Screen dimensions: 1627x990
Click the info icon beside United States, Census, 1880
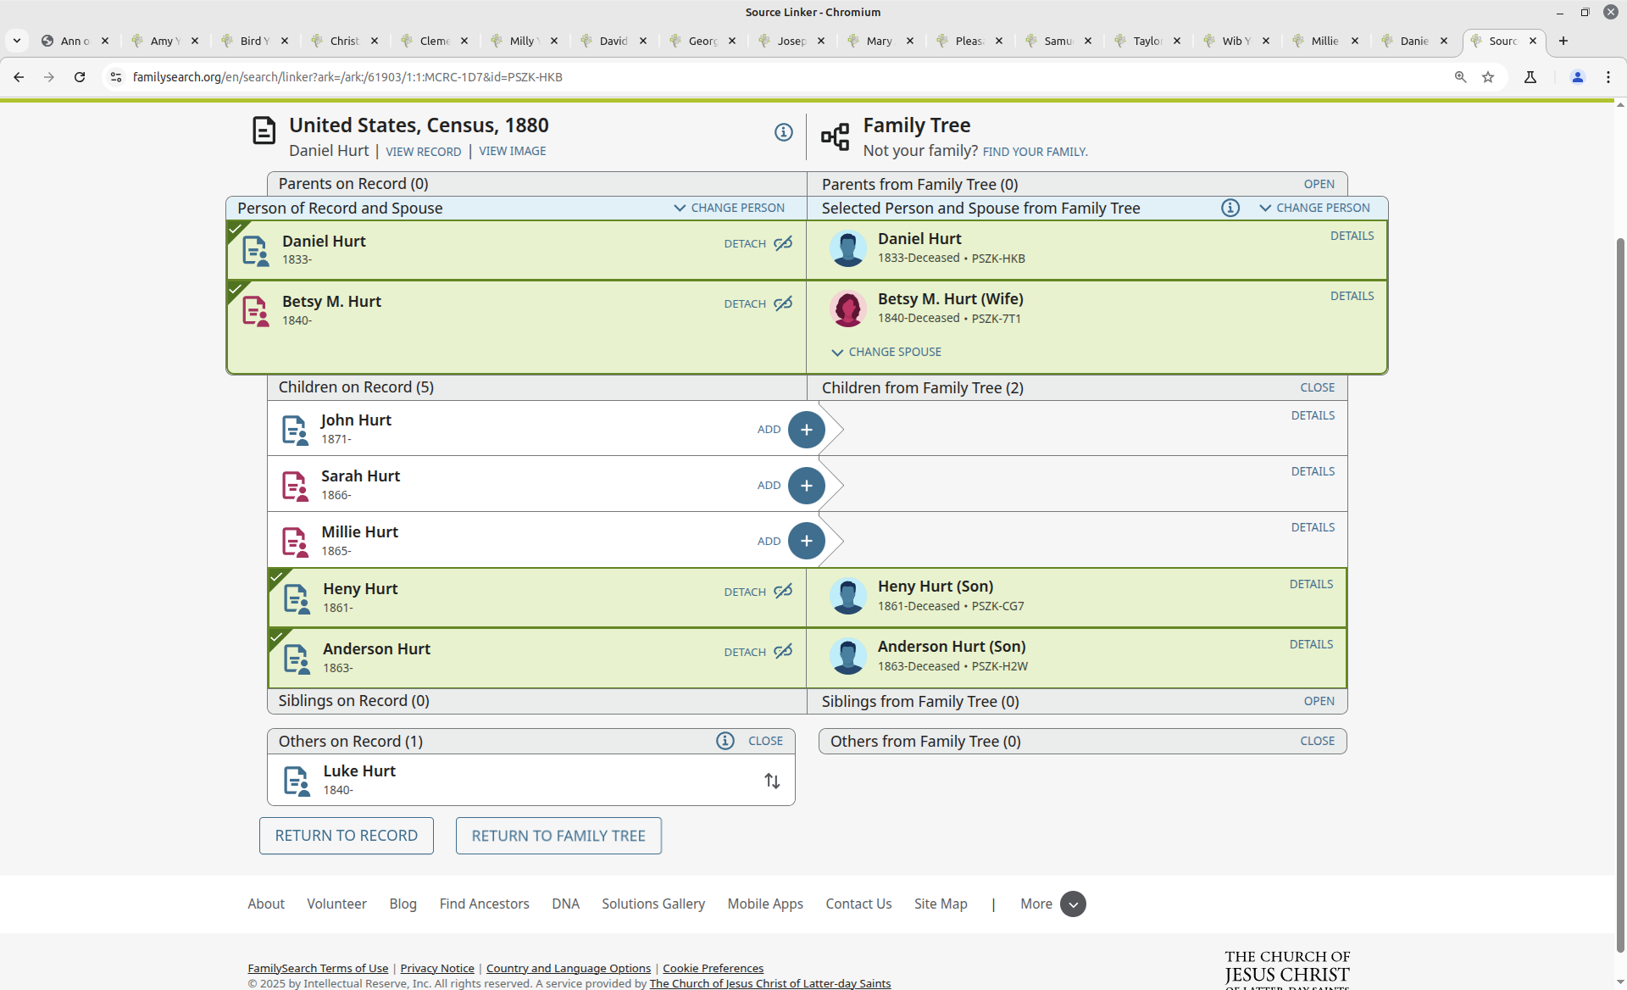coord(783,132)
